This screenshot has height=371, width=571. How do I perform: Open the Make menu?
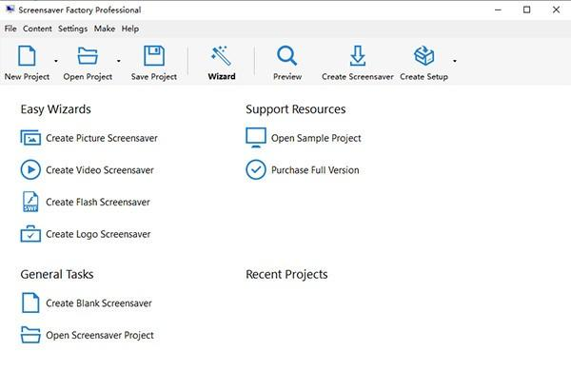105,29
